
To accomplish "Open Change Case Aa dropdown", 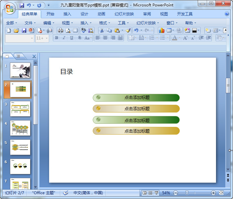I will tap(88, 38).
